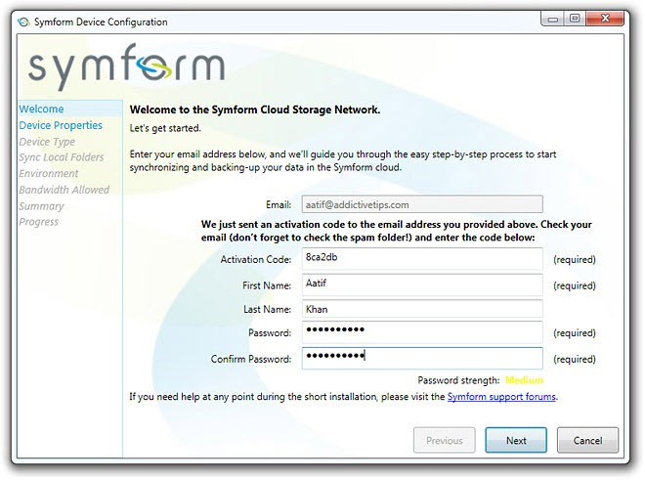The height and width of the screenshot is (480, 645).
Task: Select Device Type in sidebar
Action: tap(47, 142)
